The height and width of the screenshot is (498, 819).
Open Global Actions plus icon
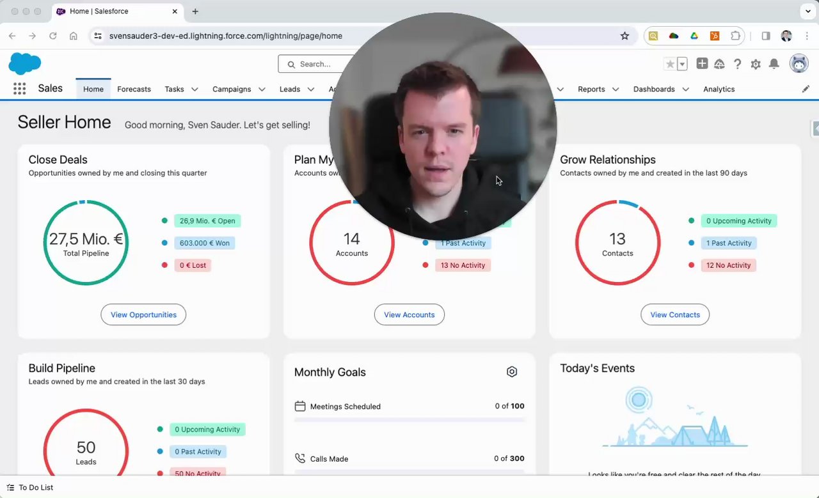coord(702,63)
